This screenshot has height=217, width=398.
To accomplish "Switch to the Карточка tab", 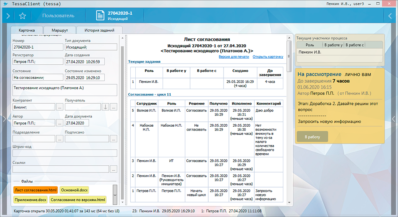I will (27, 30).
